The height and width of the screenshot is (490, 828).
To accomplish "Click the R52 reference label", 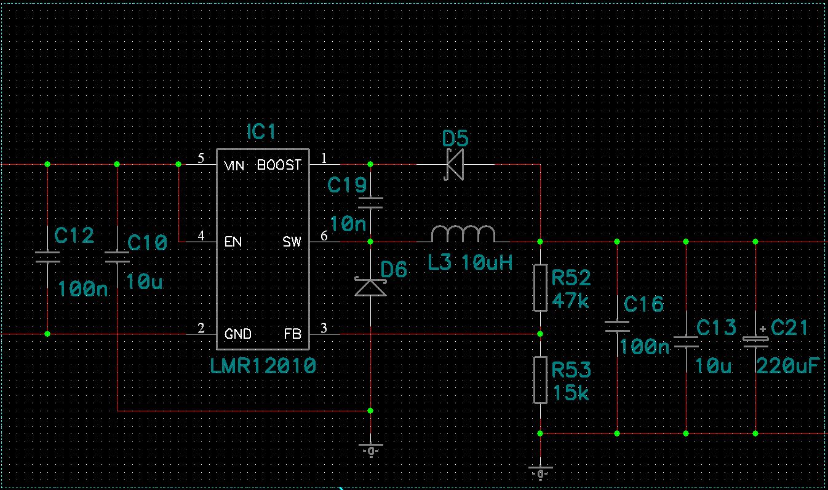I will click(571, 279).
